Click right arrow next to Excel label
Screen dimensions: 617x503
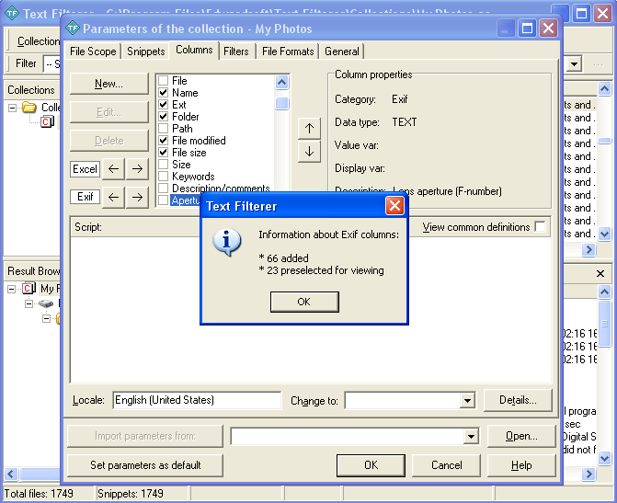pyautogui.click(x=136, y=168)
